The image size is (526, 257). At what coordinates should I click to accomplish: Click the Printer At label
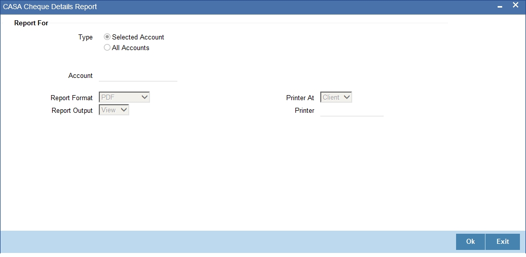[300, 98]
